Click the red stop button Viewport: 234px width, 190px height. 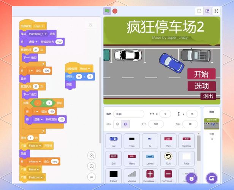coord(115,11)
